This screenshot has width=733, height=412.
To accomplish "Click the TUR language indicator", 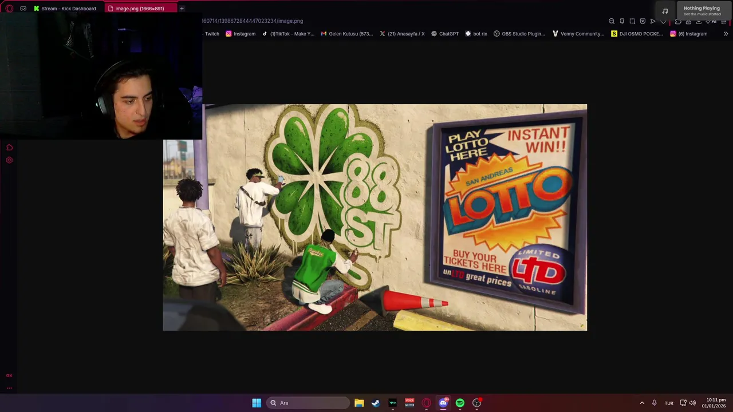I will coord(669,403).
